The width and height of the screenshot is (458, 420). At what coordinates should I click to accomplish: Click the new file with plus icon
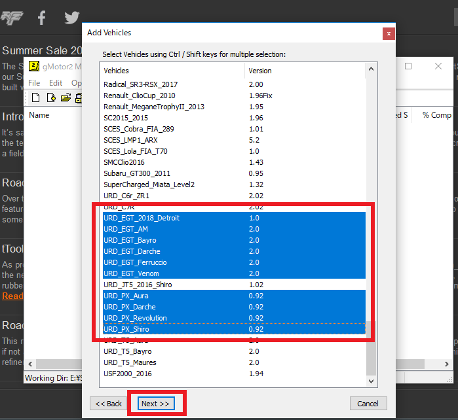[50, 98]
